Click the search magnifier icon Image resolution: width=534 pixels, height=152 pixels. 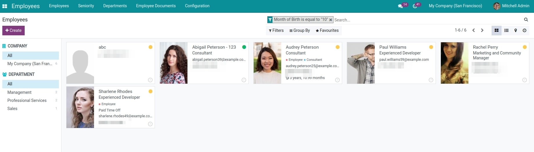526,20
